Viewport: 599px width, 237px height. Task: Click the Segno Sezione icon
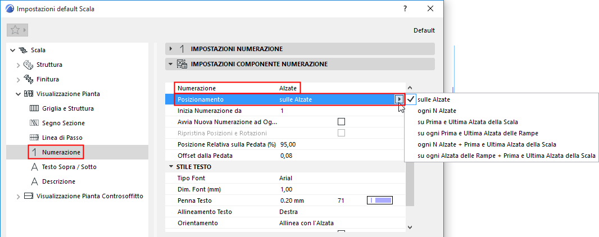click(x=33, y=123)
